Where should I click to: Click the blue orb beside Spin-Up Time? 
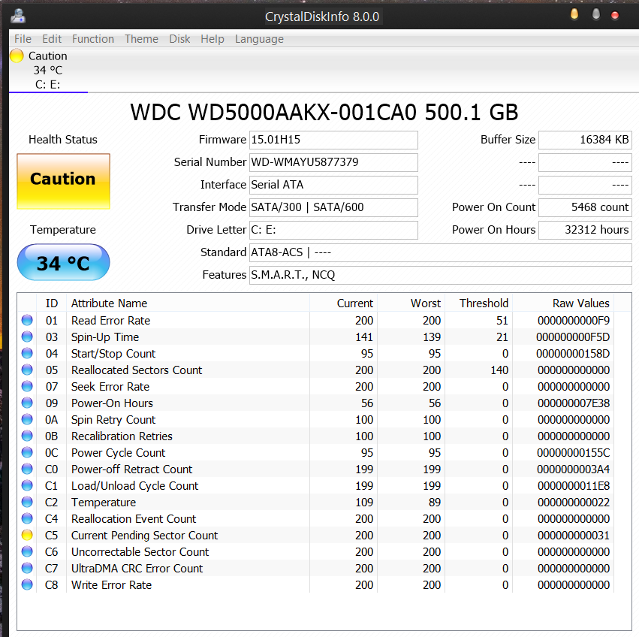click(x=27, y=337)
